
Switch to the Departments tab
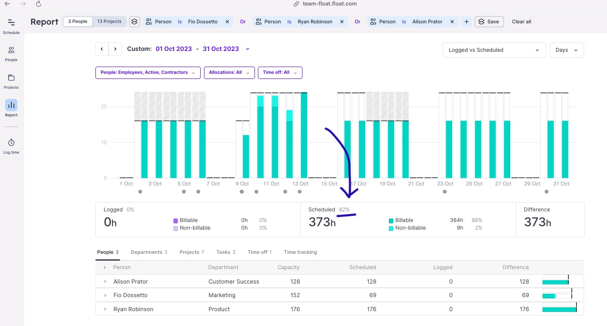coord(149,252)
